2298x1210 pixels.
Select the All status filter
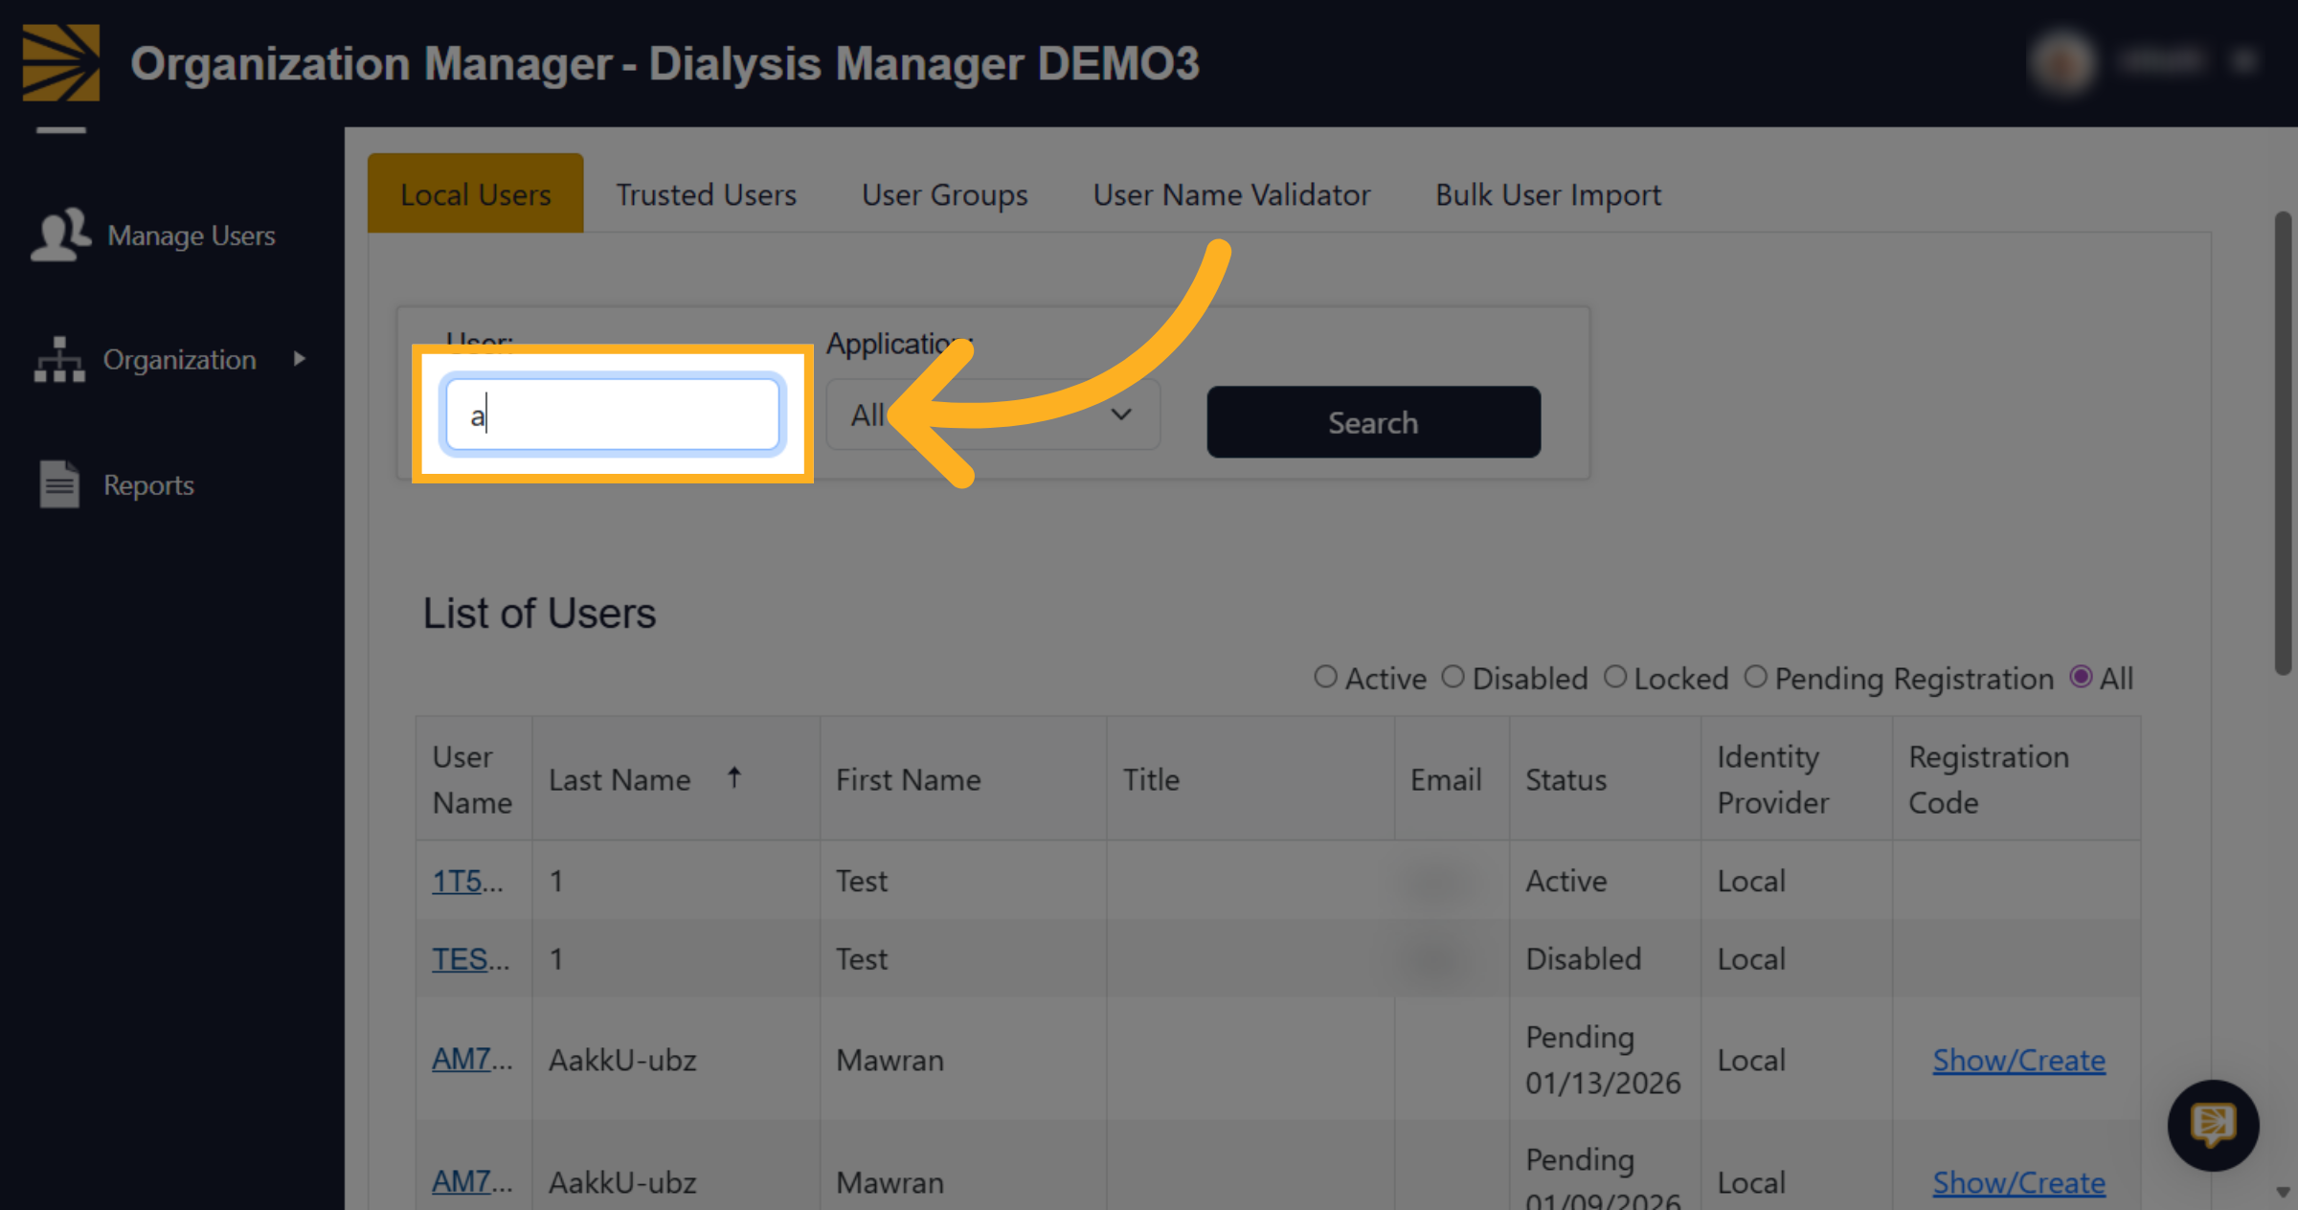tap(2081, 677)
